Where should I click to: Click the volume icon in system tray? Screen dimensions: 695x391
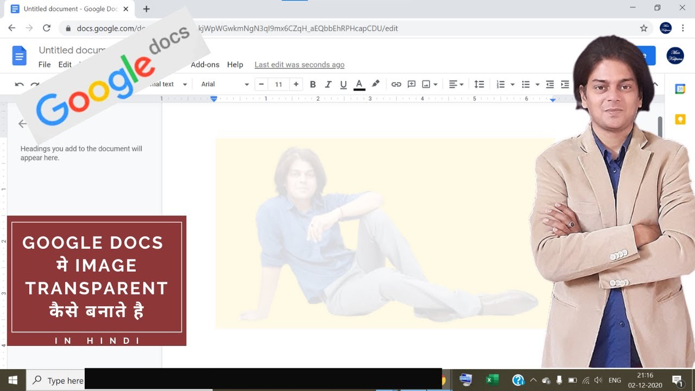point(598,380)
